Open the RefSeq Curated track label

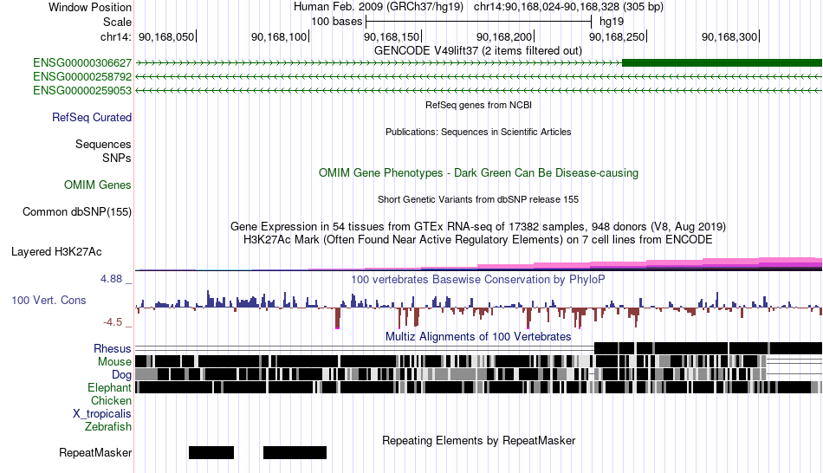(x=92, y=118)
